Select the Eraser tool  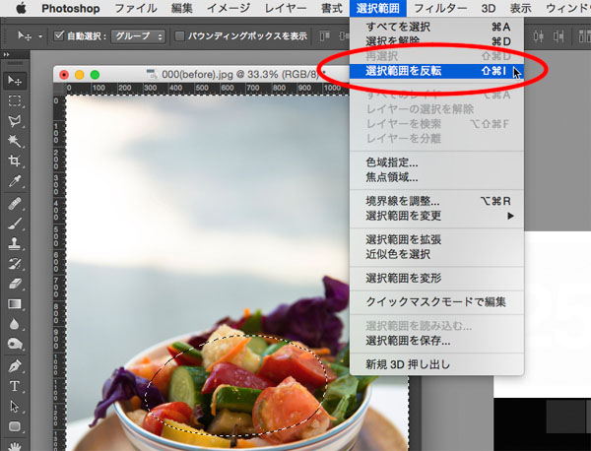[x=15, y=284]
